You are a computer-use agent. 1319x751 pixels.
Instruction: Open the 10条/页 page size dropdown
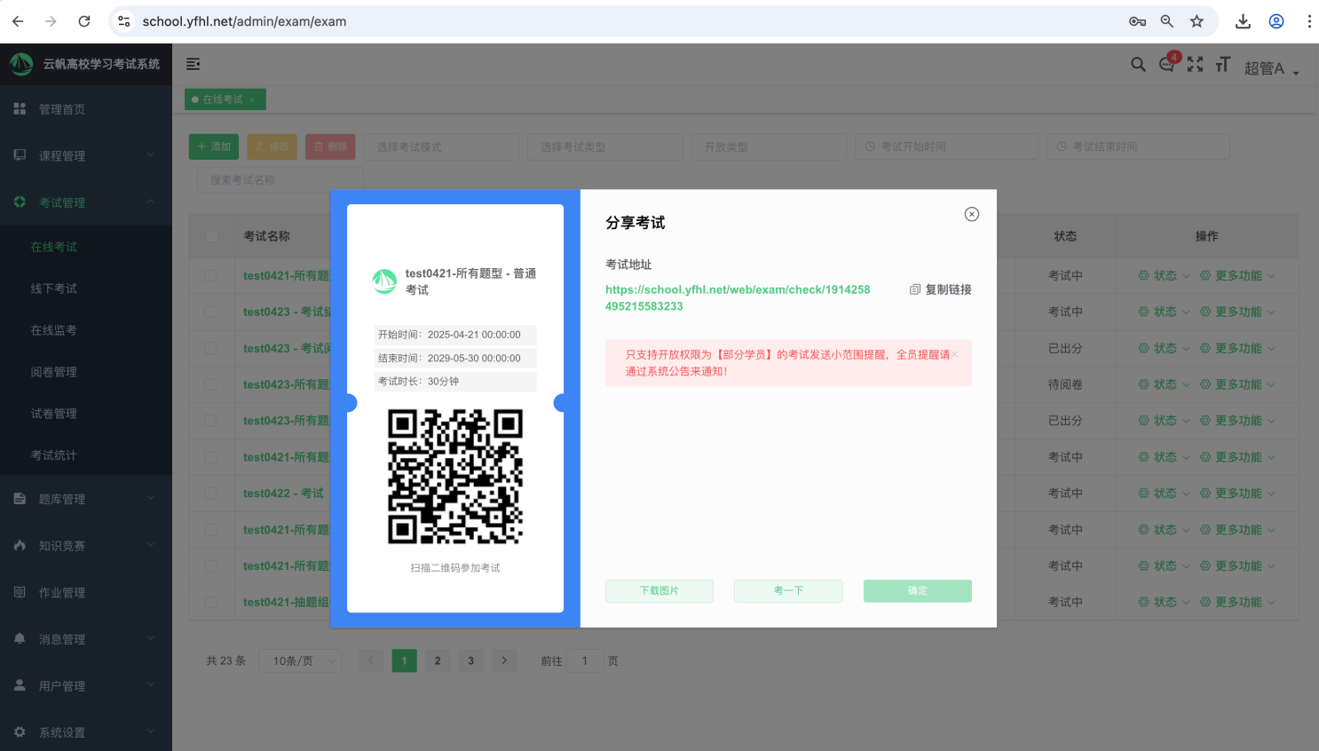coord(300,661)
